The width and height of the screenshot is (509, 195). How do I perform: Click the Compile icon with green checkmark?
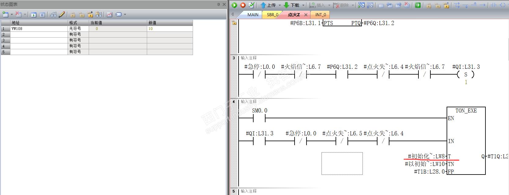click(251, 5)
